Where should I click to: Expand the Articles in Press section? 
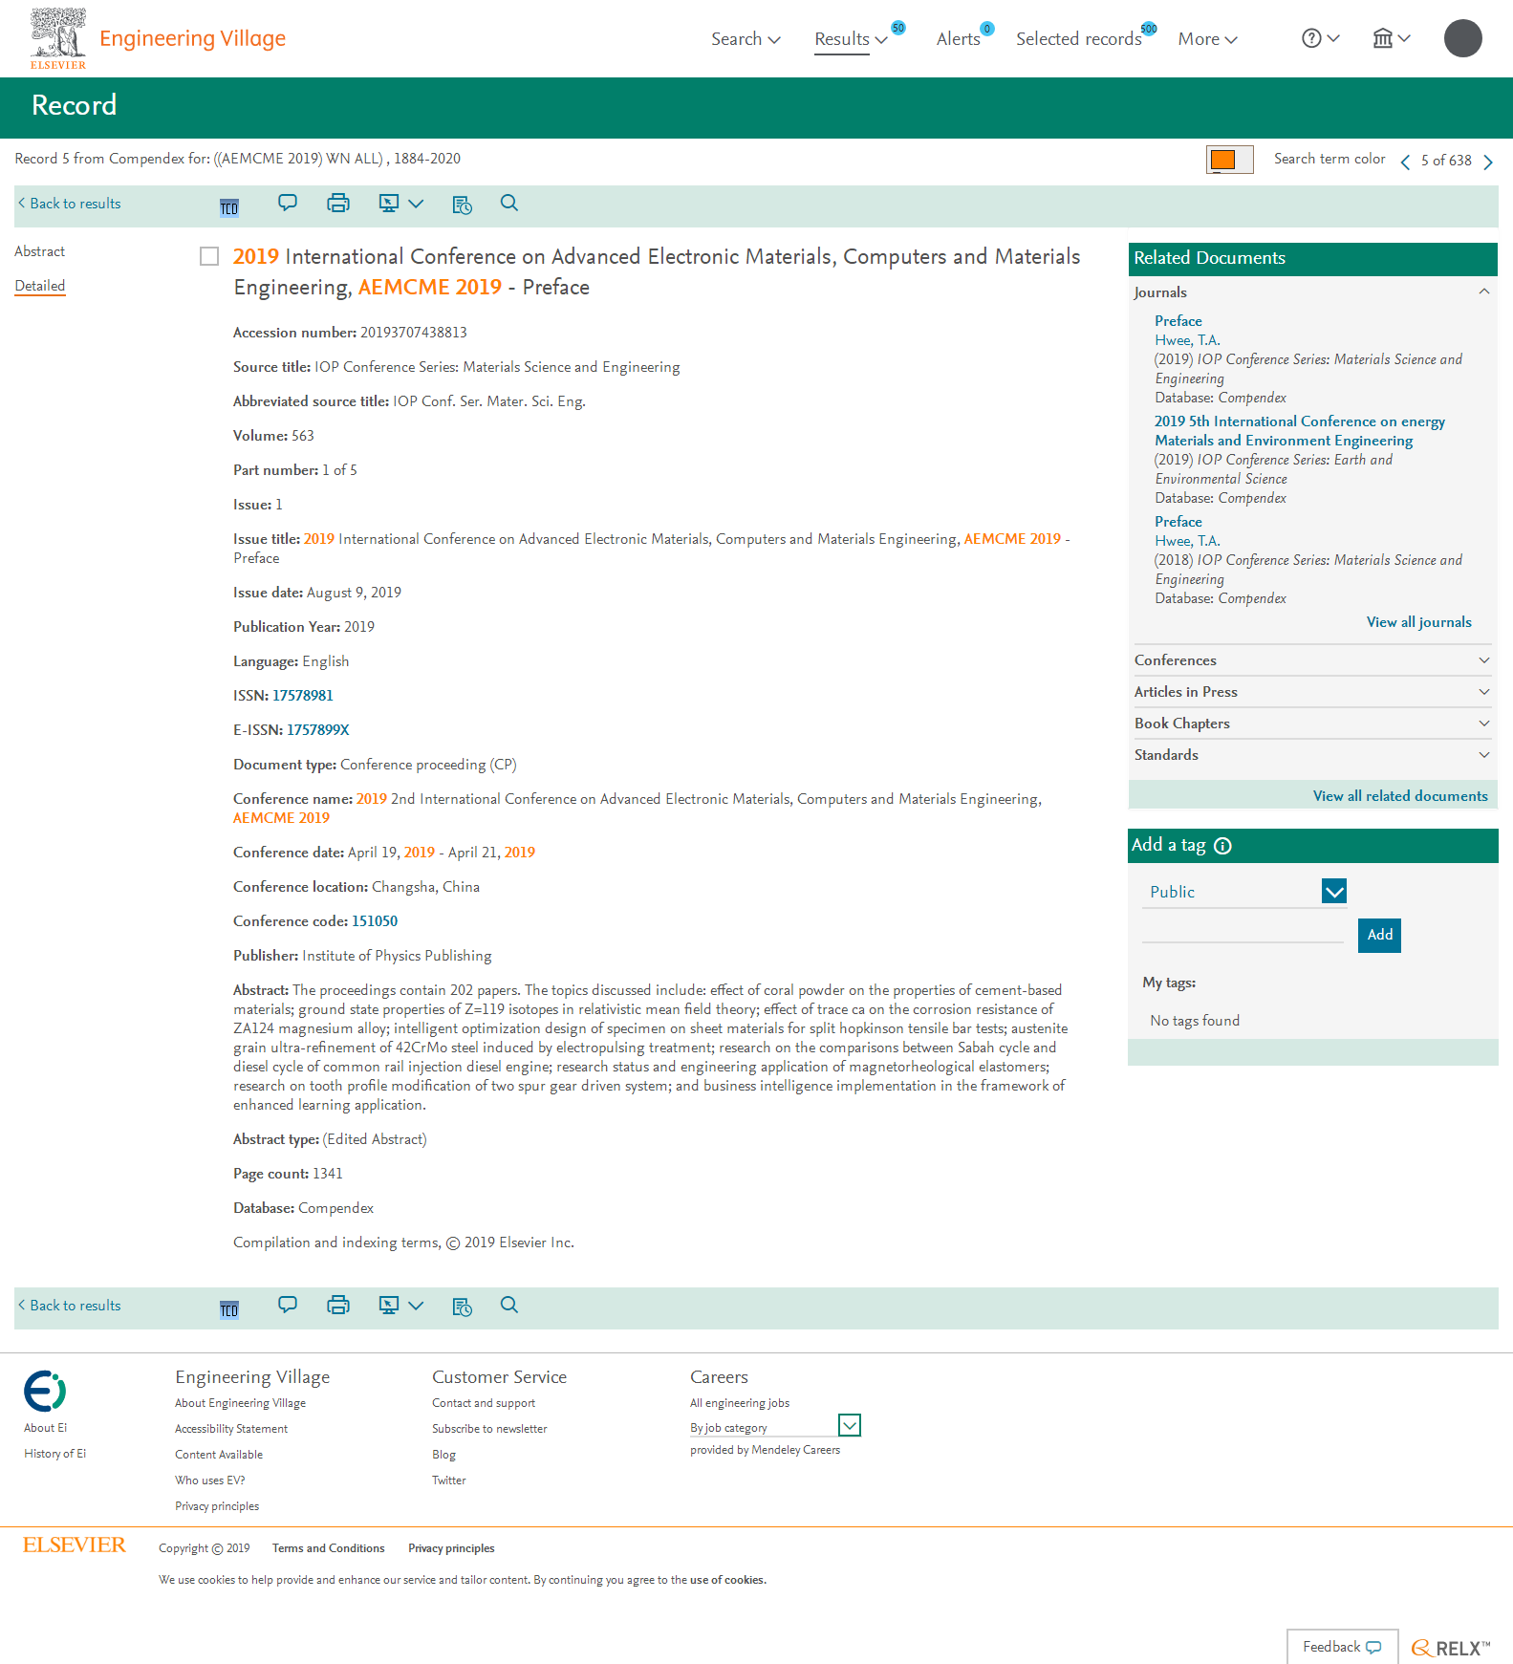click(x=1312, y=692)
